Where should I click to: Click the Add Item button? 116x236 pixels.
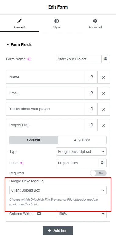58,231
